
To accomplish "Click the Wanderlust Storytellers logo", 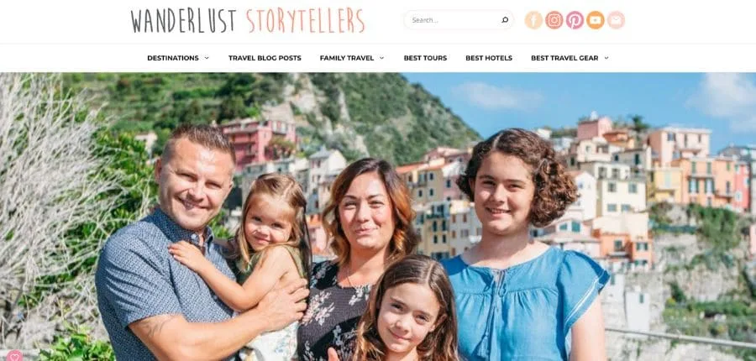I will [247, 21].
